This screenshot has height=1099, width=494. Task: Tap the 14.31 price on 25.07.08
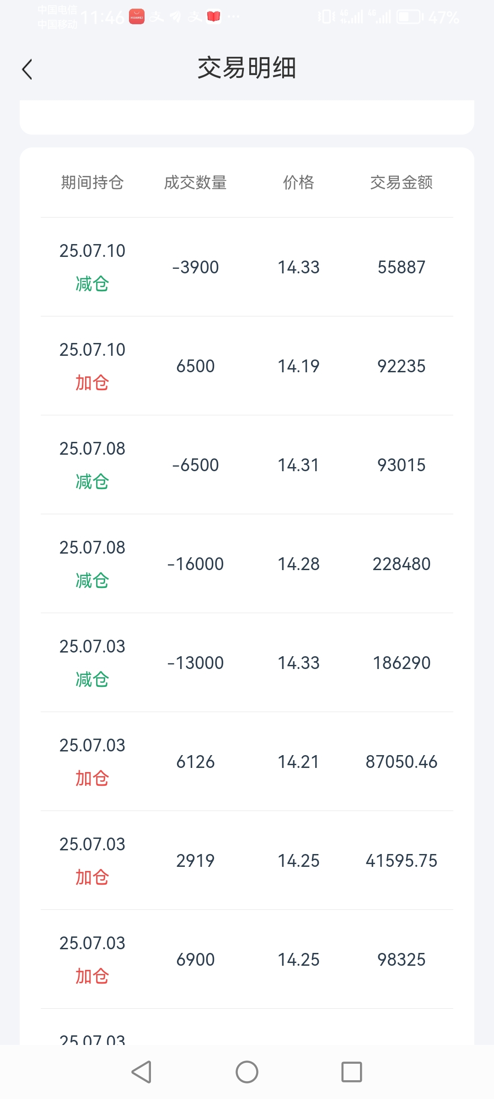(299, 465)
